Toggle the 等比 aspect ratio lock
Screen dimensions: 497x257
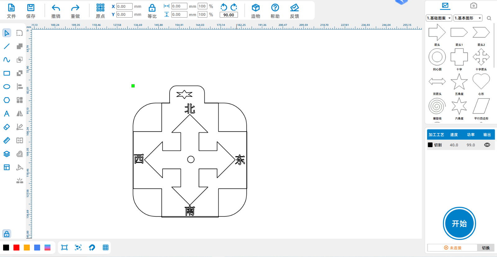[x=152, y=11]
